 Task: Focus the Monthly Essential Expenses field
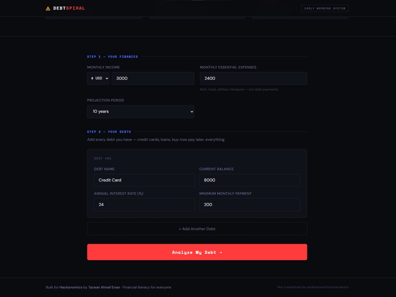tap(253, 78)
